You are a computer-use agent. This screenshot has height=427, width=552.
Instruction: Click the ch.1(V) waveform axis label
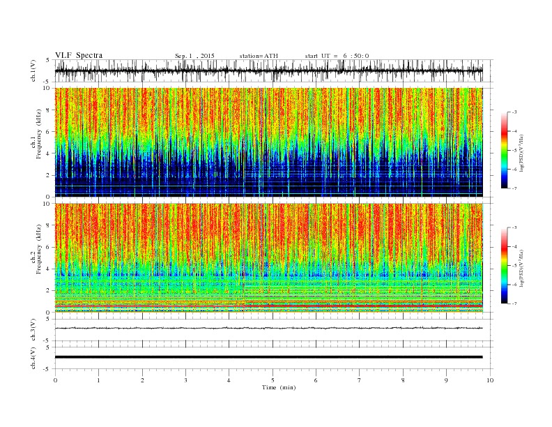point(33,70)
